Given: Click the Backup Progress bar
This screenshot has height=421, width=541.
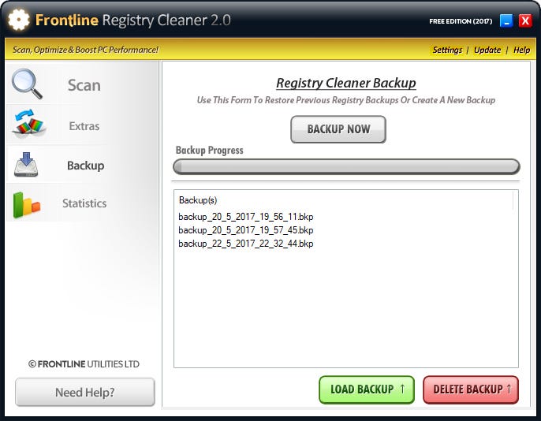Looking at the screenshot, I should click(346, 167).
